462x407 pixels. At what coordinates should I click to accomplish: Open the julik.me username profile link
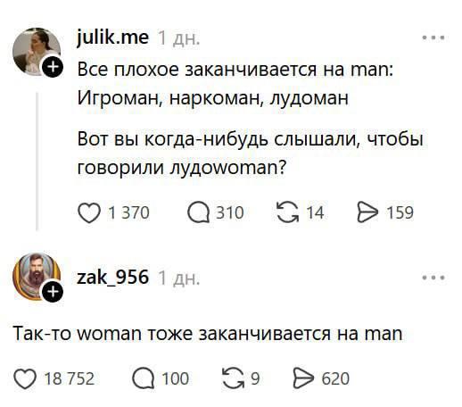(x=112, y=37)
